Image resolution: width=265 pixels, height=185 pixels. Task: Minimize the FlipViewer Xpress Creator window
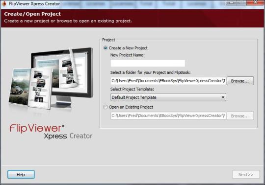pyautogui.click(x=232, y=2)
